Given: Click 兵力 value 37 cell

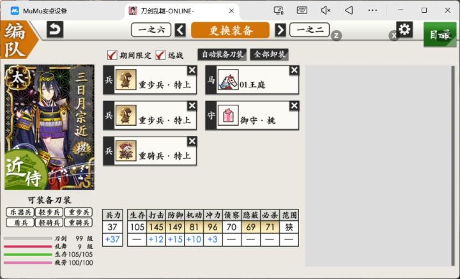Looking at the screenshot, I should (112, 227).
